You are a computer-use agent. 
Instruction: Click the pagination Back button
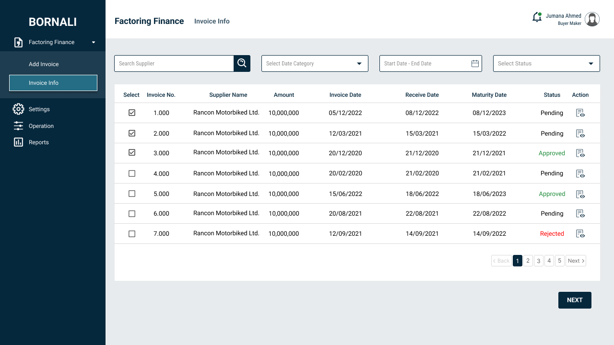501,261
